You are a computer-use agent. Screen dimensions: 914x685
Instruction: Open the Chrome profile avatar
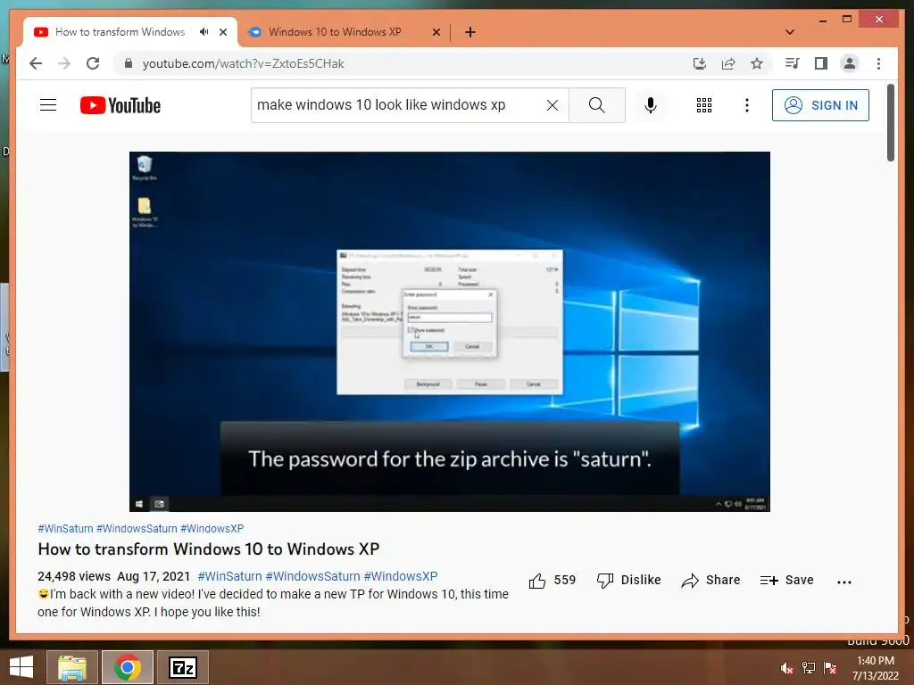pos(850,63)
